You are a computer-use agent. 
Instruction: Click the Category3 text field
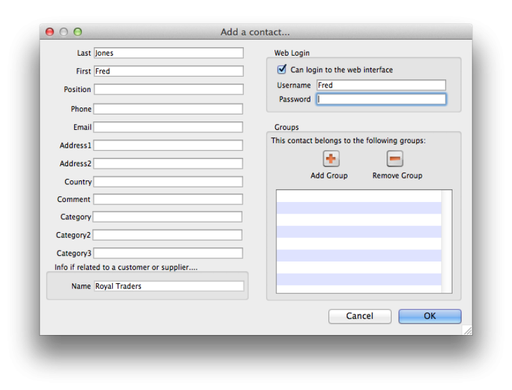click(168, 253)
